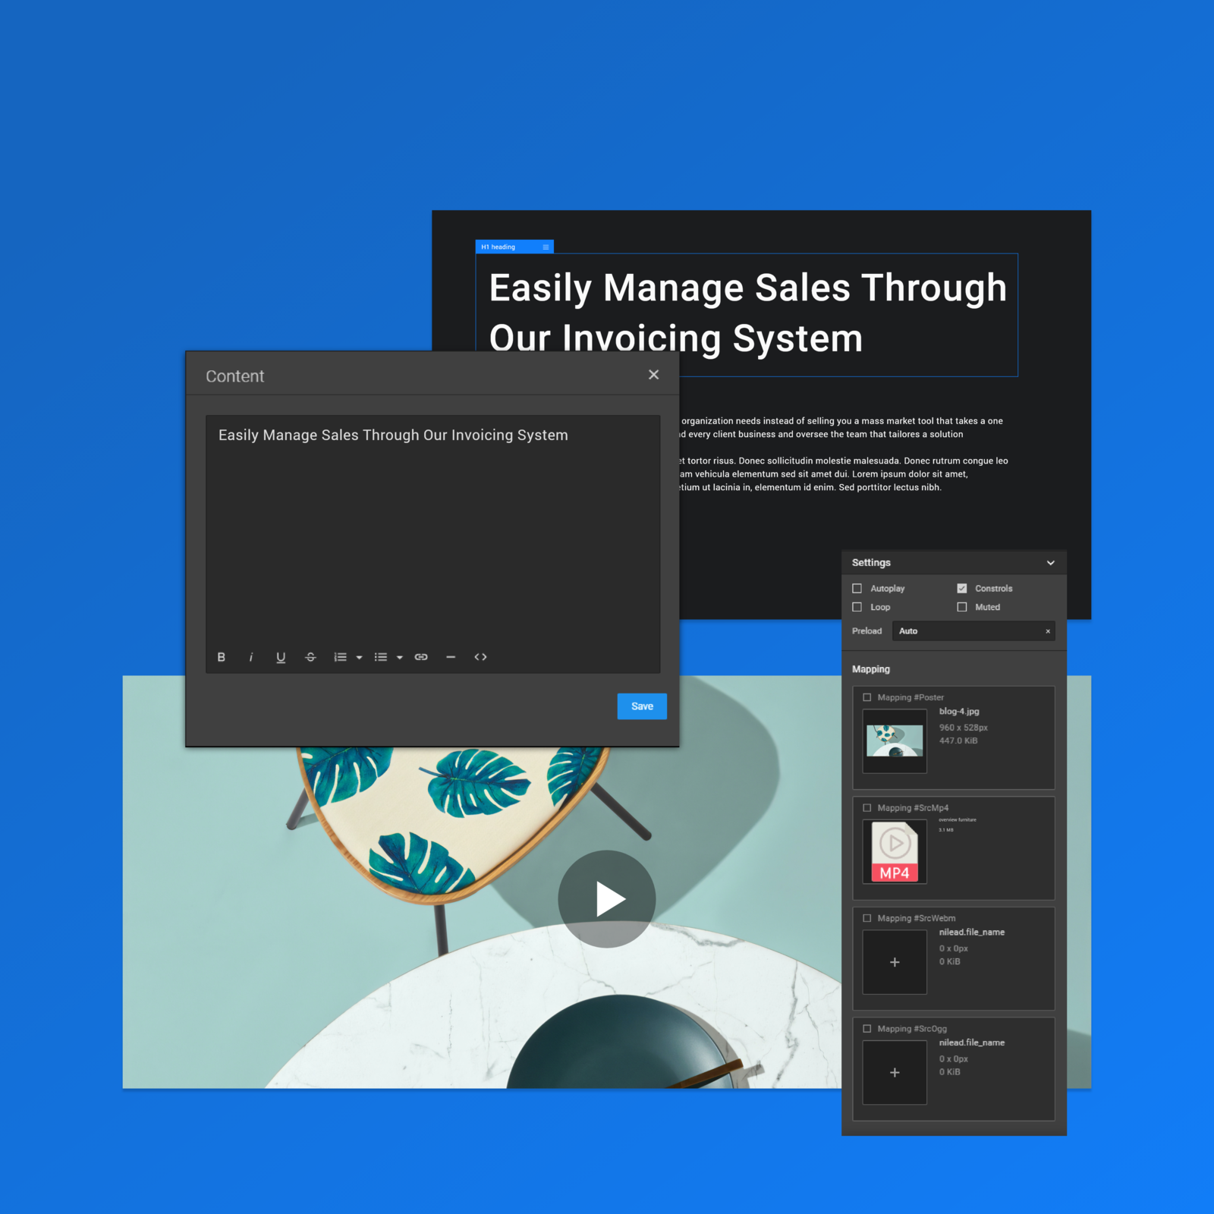Apply underline formatting in Content editor

pyautogui.click(x=281, y=657)
